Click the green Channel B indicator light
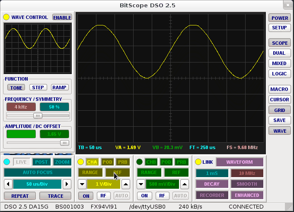The width and height of the screenshot is (294, 212). pyautogui.click(x=139, y=162)
